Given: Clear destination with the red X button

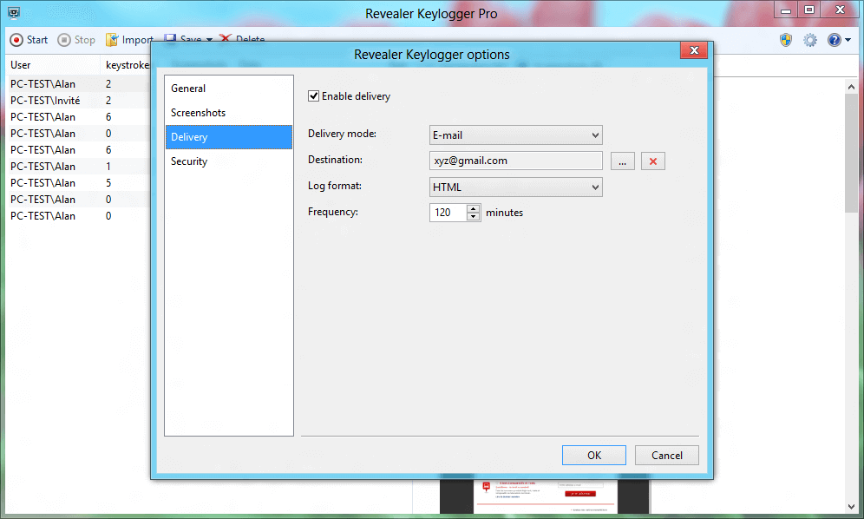Looking at the screenshot, I should click(652, 161).
